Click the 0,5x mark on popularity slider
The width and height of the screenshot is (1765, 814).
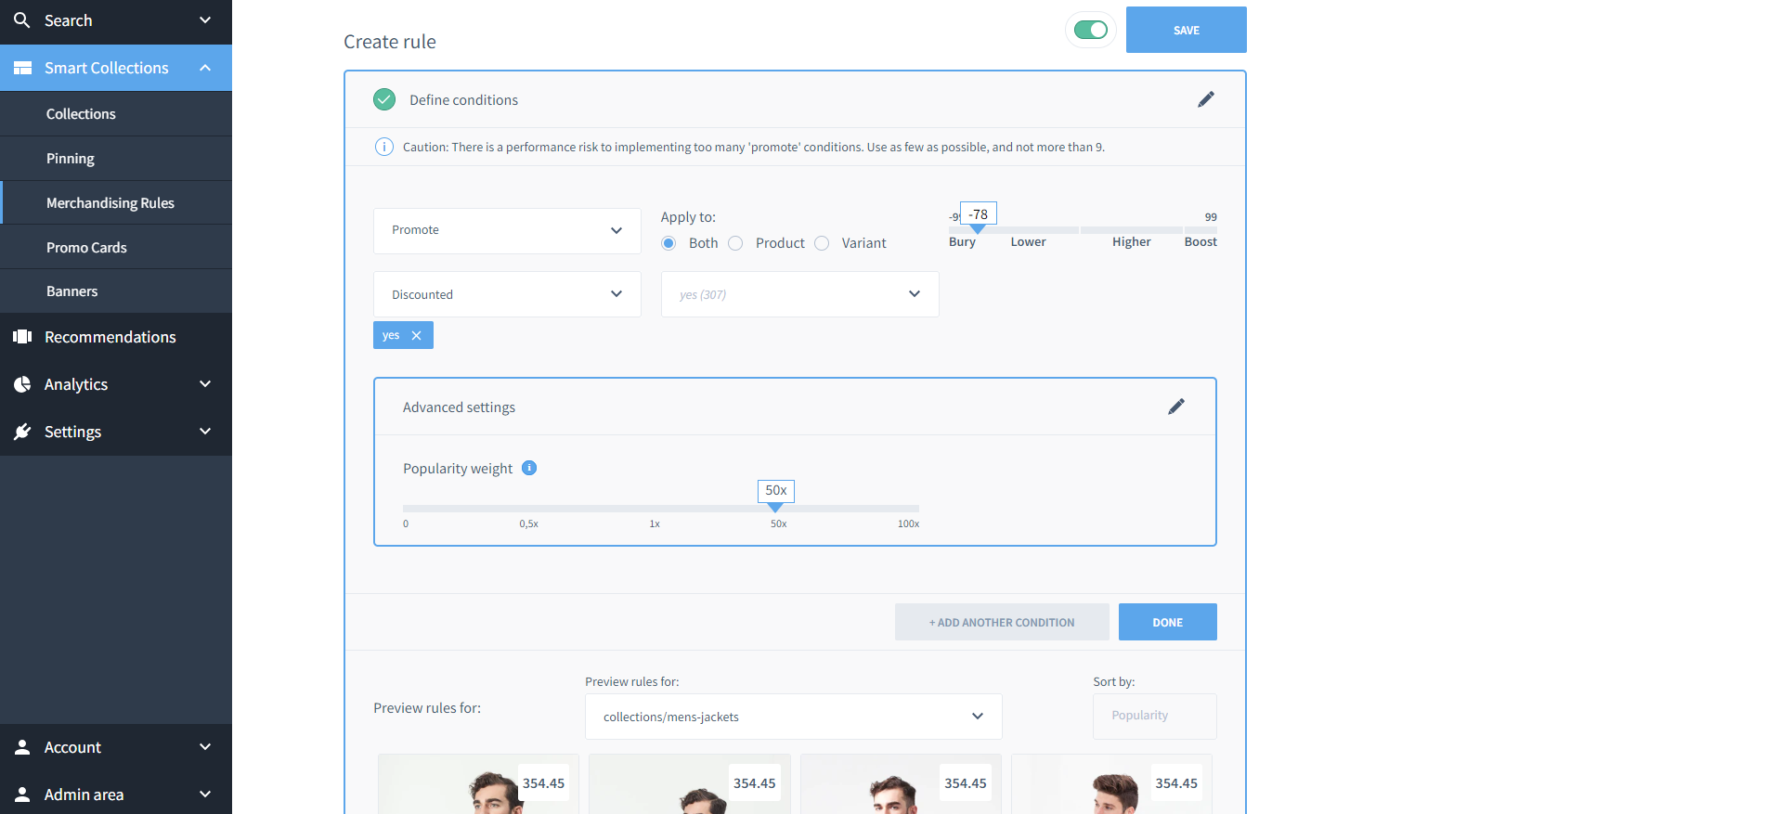(x=529, y=523)
